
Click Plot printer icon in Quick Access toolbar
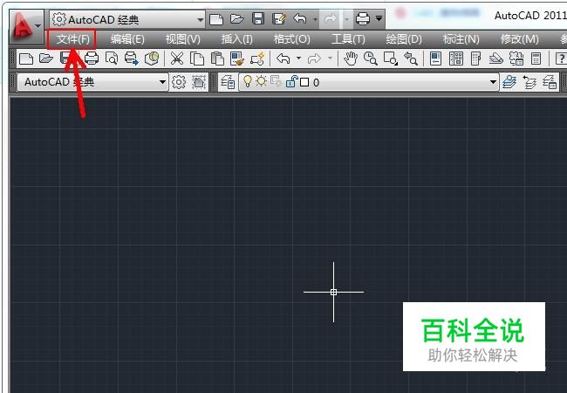(x=363, y=18)
